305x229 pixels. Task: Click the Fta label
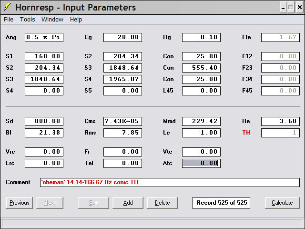(246, 37)
